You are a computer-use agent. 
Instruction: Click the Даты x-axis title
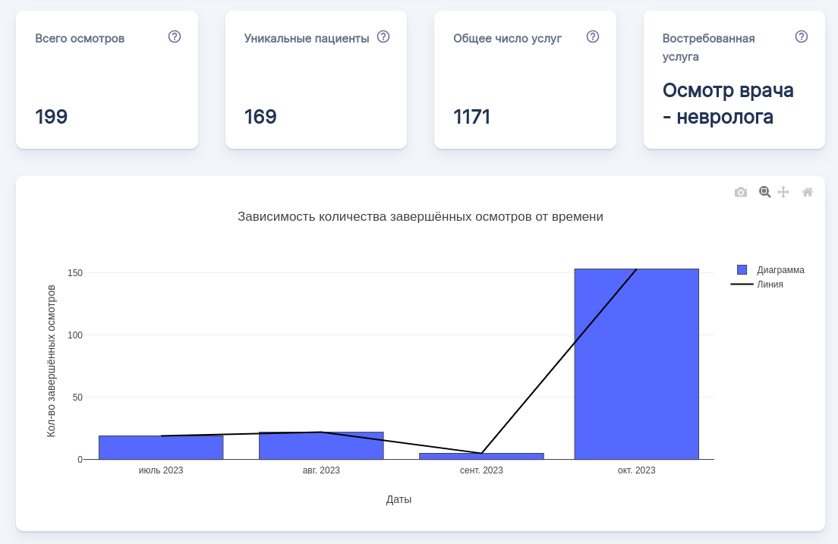click(x=399, y=499)
